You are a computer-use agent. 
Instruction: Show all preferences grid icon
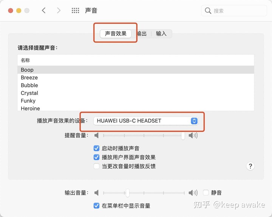point(75,11)
